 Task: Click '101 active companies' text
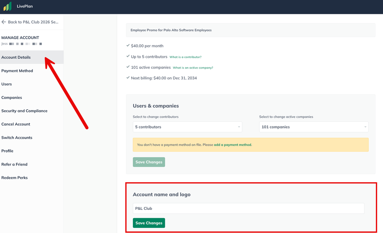(x=151, y=67)
